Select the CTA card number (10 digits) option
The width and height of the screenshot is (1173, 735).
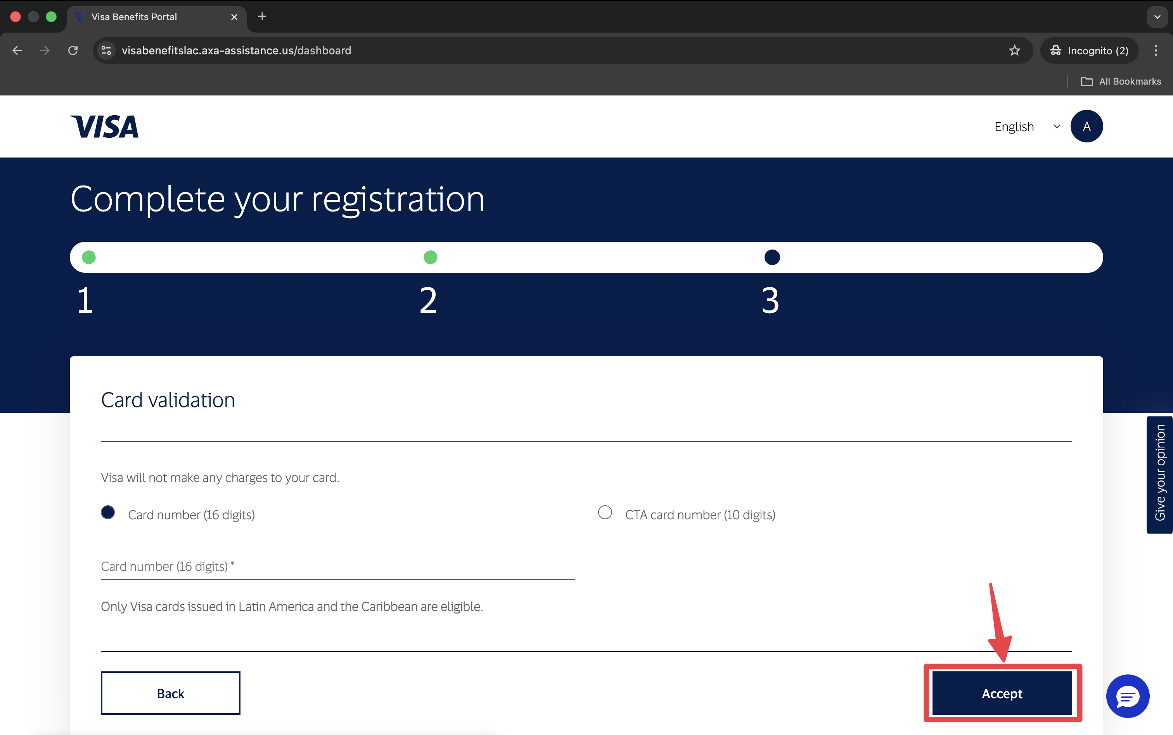(604, 512)
